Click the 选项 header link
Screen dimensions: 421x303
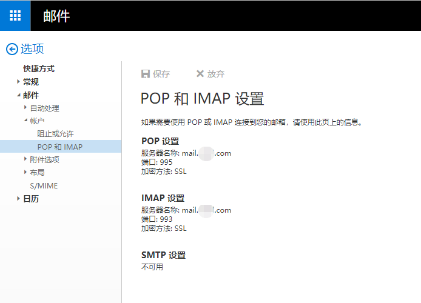[32, 49]
